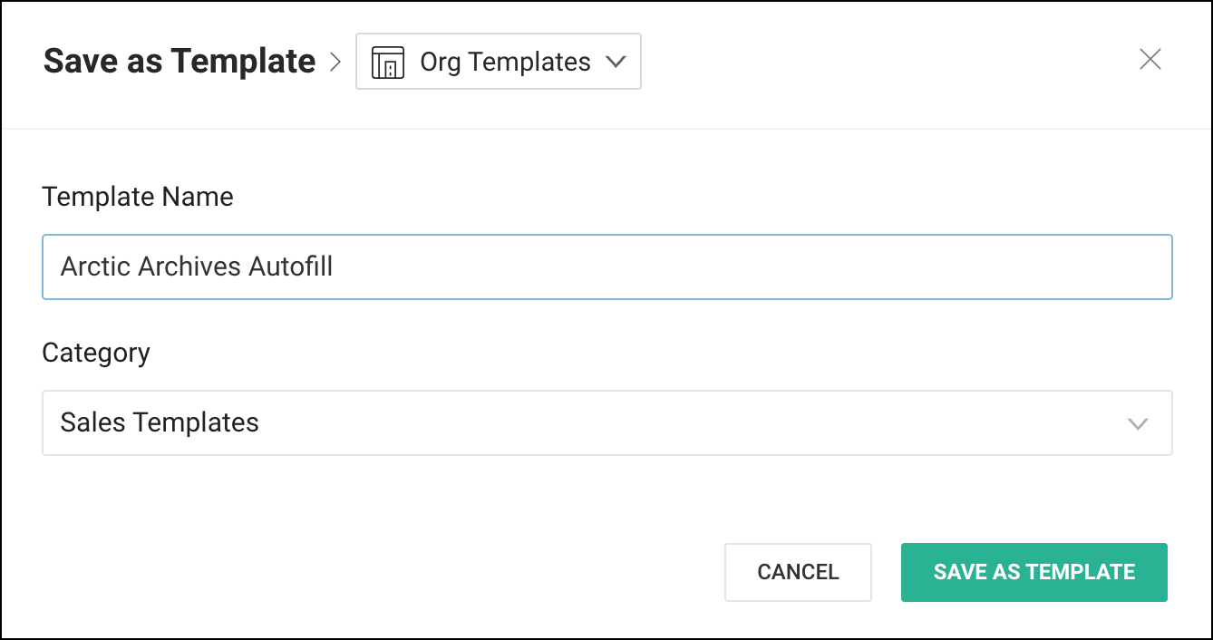Close the Save as Template dialog
This screenshot has width=1213, height=640.
[x=1150, y=60]
